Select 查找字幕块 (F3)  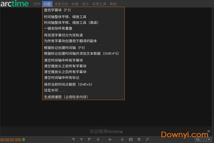coord(83,10)
